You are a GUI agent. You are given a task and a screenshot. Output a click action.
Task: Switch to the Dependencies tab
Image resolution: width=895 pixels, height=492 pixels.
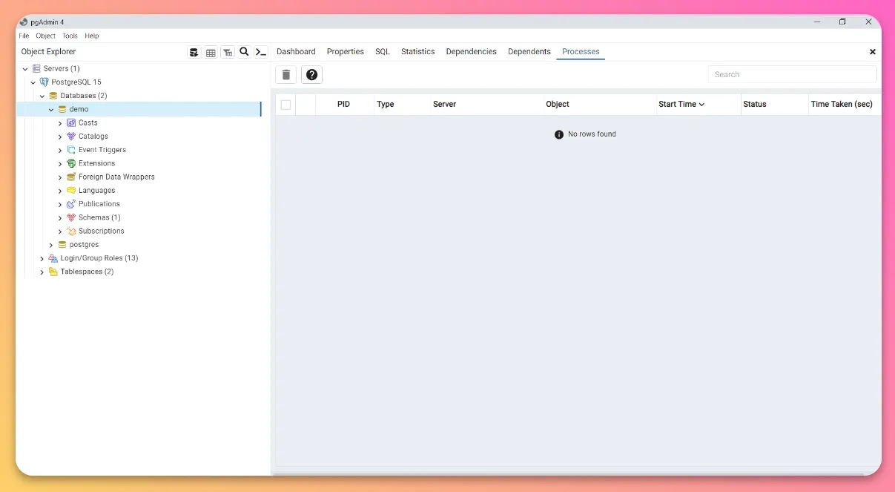[472, 52]
